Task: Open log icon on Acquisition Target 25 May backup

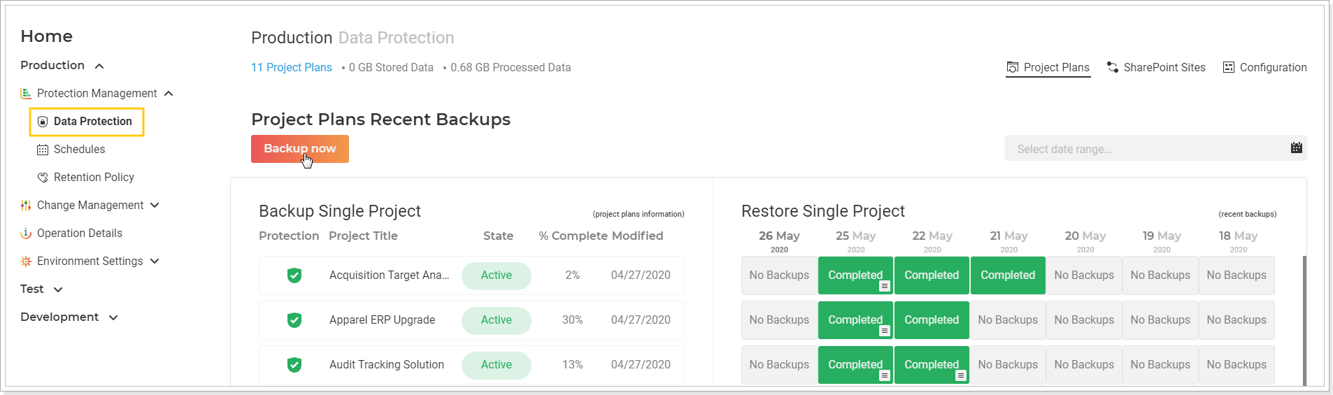Action: point(885,286)
